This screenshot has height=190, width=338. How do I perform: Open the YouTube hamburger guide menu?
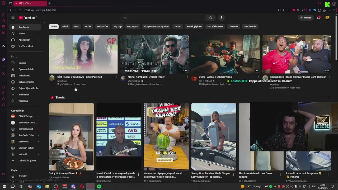(13, 18)
